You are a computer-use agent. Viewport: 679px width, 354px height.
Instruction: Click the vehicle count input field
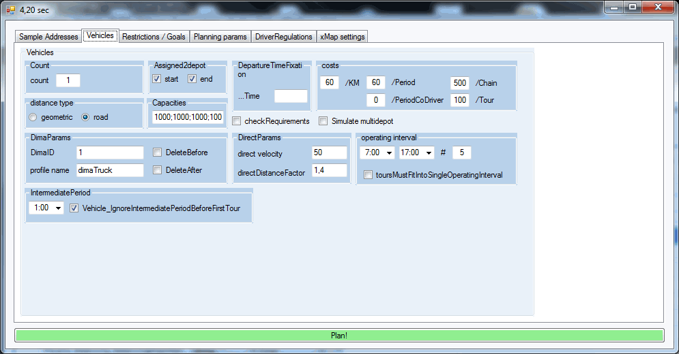point(68,80)
